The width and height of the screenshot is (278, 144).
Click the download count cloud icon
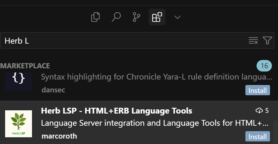tap(259, 111)
